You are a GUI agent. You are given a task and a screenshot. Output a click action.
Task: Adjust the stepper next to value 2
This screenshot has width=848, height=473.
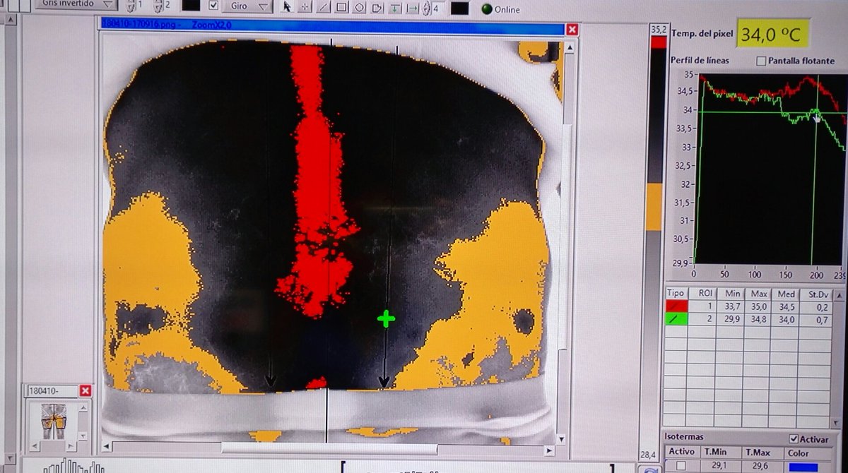point(157,6)
